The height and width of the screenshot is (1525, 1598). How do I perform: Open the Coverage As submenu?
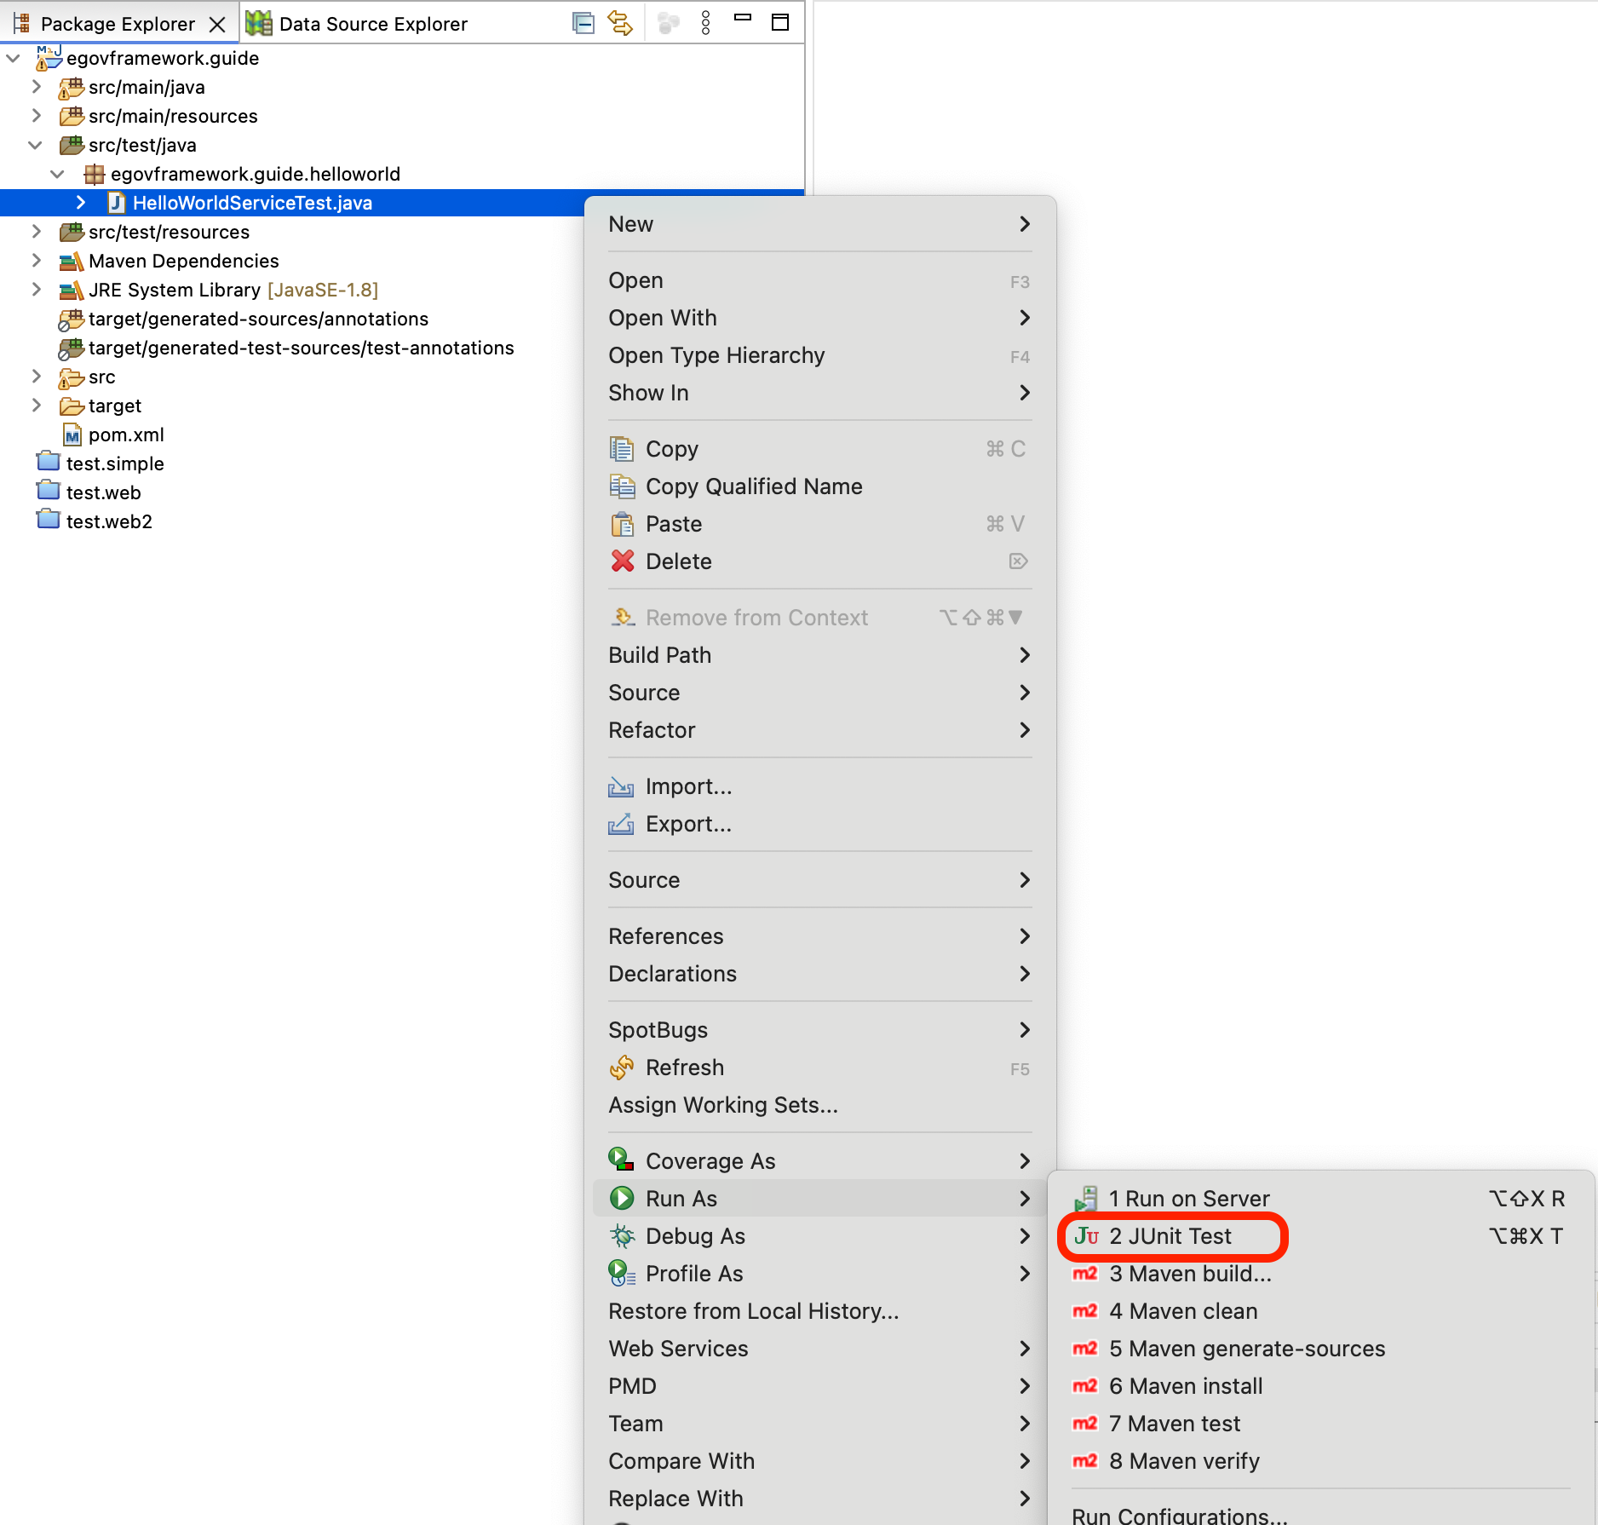(x=710, y=1161)
